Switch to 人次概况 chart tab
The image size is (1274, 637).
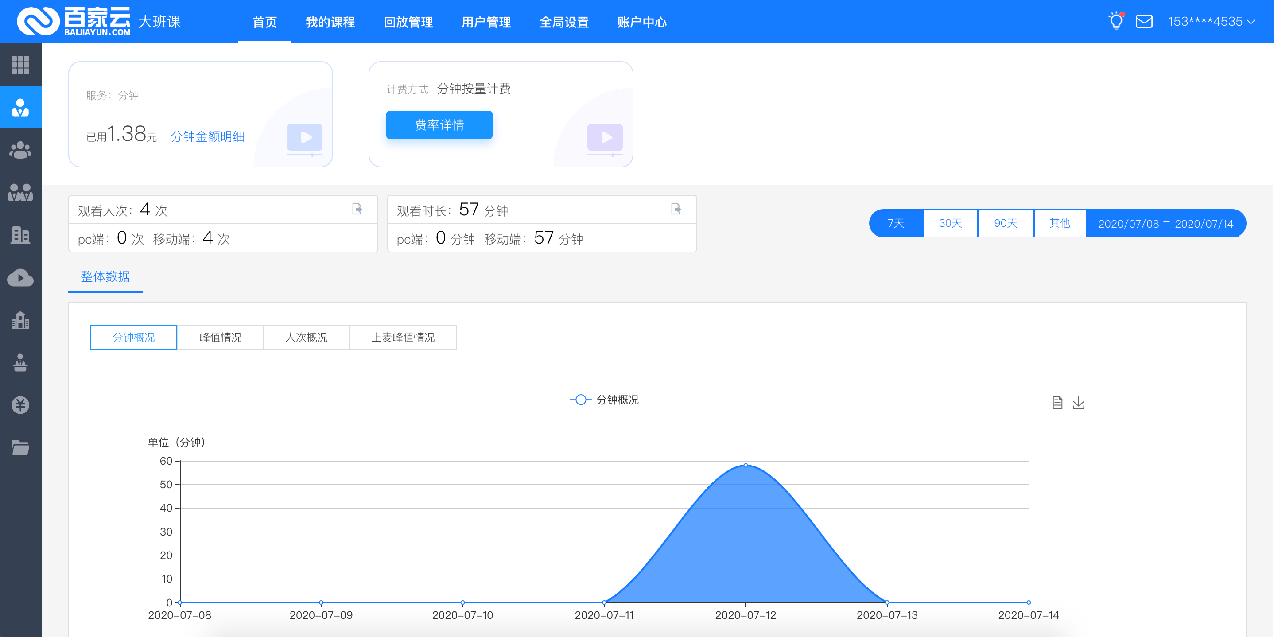click(x=307, y=337)
